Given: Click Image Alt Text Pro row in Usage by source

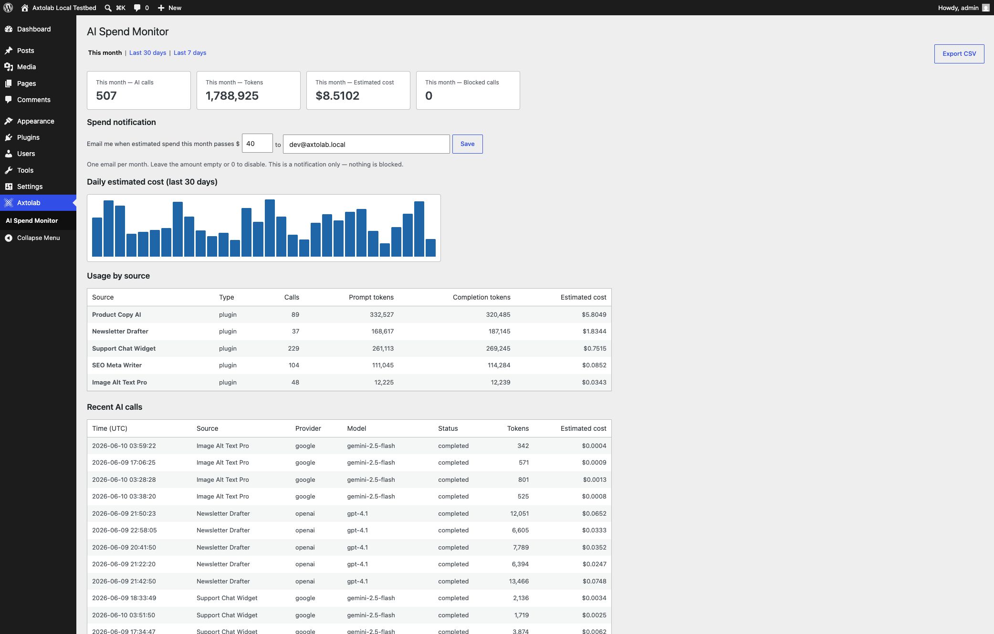Looking at the screenshot, I should pos(349,382).
